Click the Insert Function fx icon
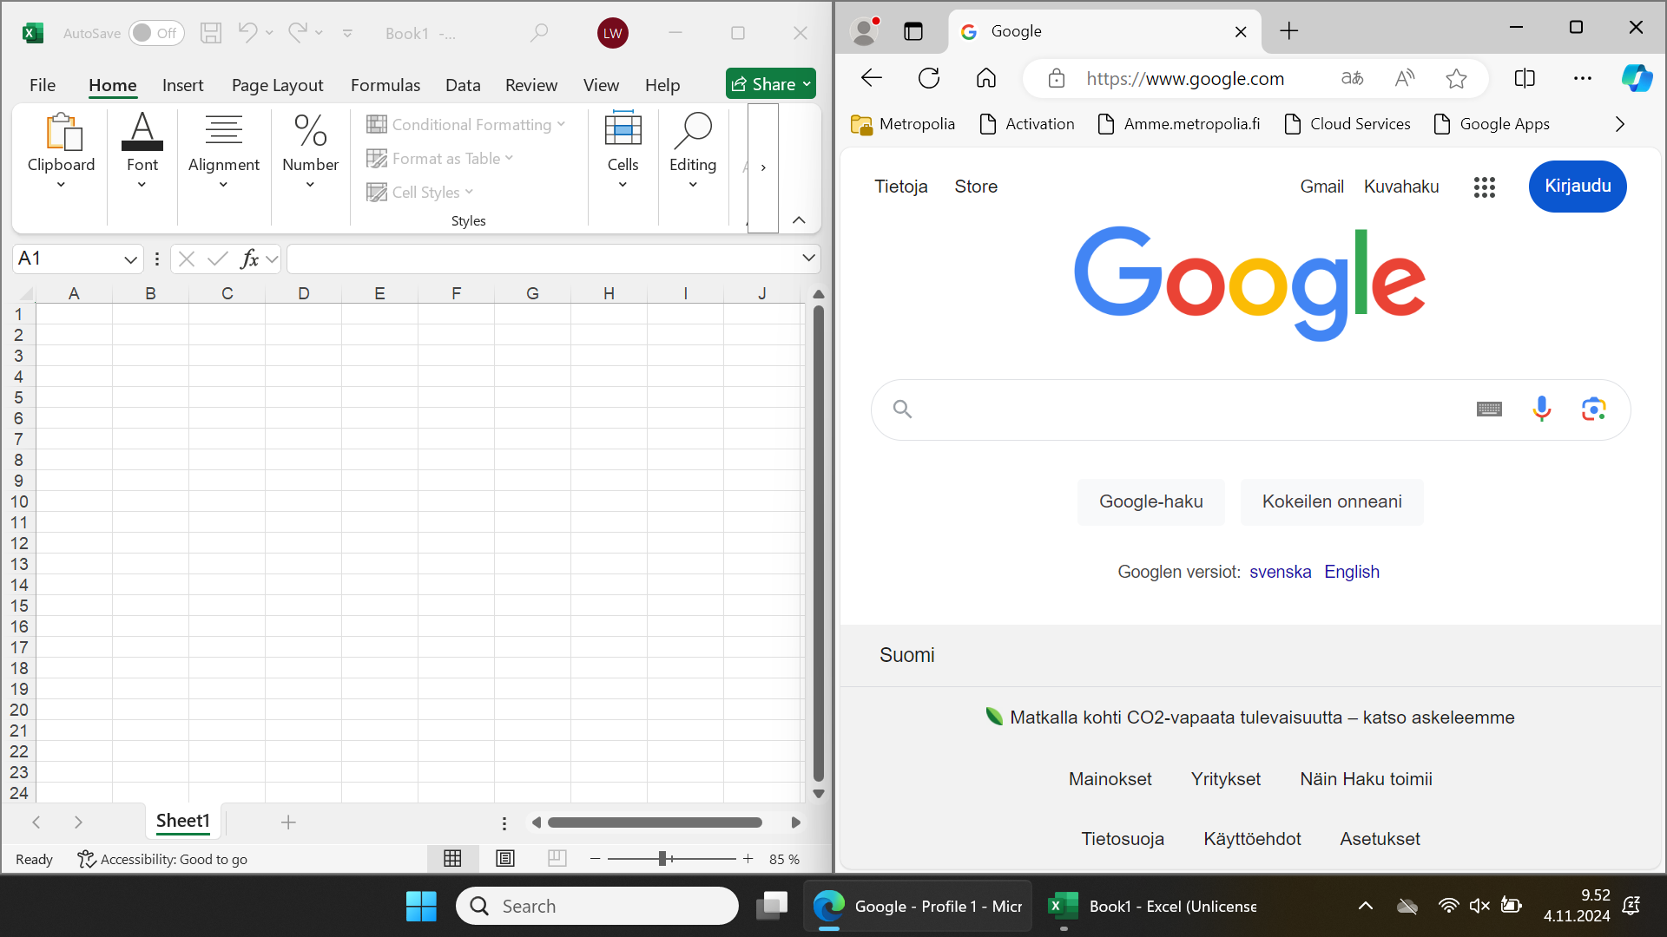This screenshot has height=937, width=1667. 250,259
